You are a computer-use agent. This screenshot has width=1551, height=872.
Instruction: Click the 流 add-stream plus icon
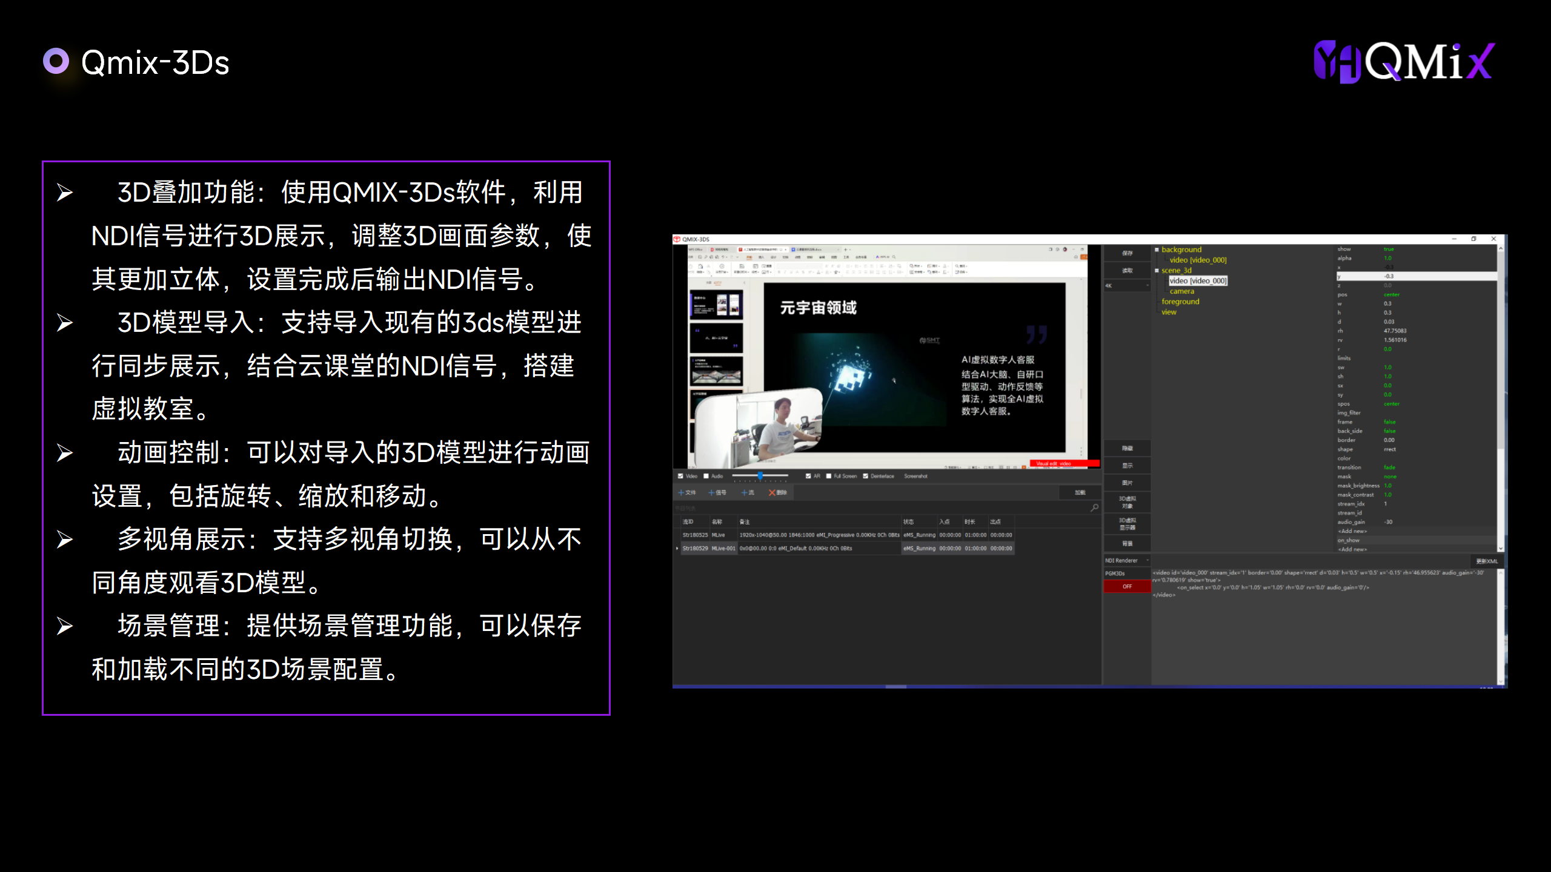tap(744, 492)
